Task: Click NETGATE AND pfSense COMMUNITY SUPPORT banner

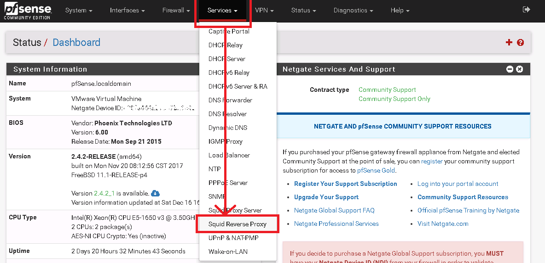Action: [x=402, y=126]
